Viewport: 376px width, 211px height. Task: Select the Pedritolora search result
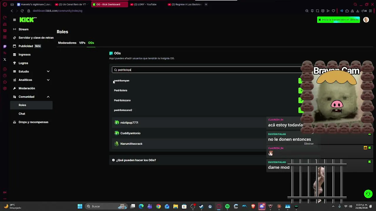tap(120, 91)
